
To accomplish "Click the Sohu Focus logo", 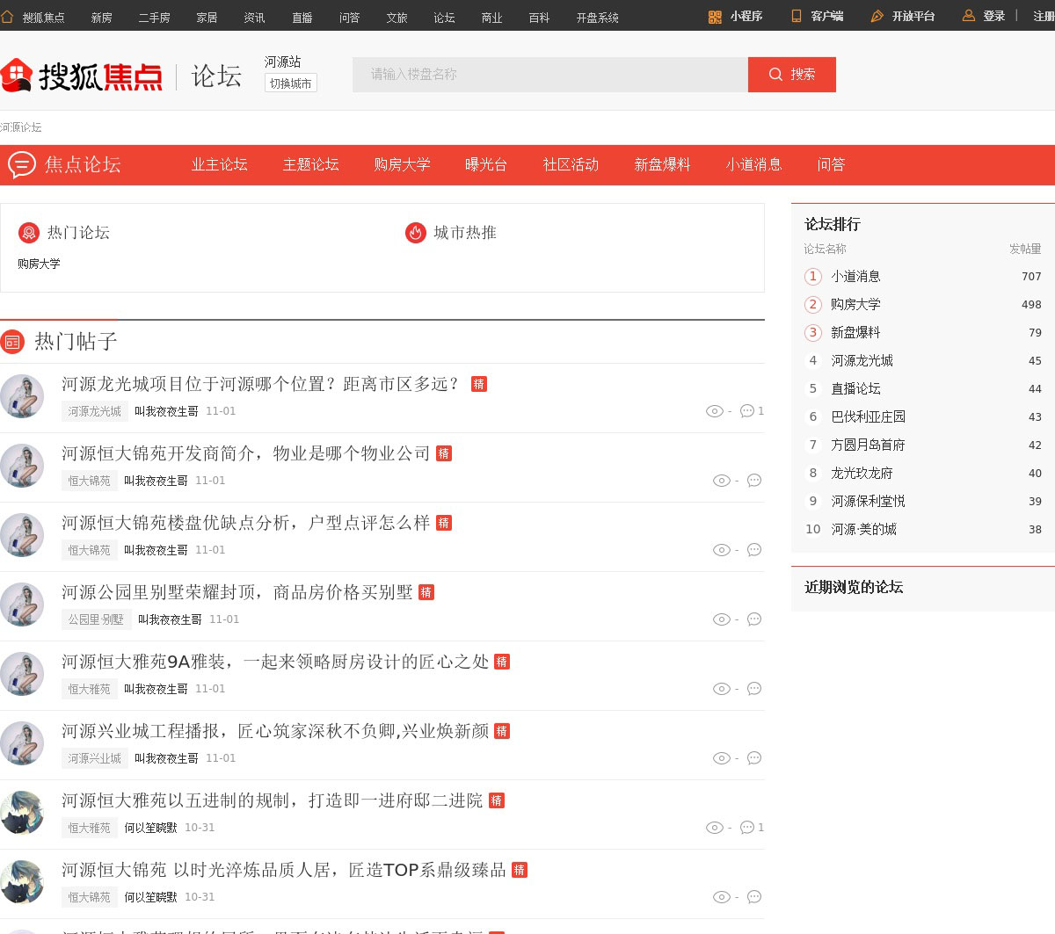I will 81,76.
